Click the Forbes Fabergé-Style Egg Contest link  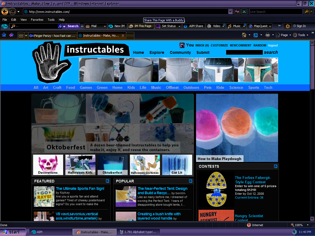coord(253,180)
